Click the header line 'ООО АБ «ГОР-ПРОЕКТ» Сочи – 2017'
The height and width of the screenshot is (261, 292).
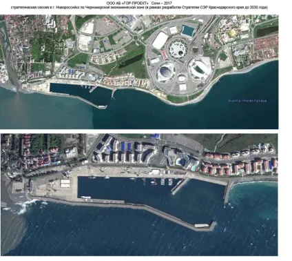coord(139,3)
